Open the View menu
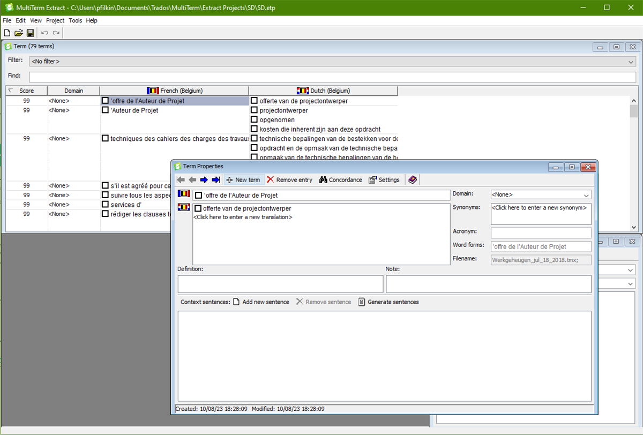Screen dimensions: 643x435 click(36, 20)
